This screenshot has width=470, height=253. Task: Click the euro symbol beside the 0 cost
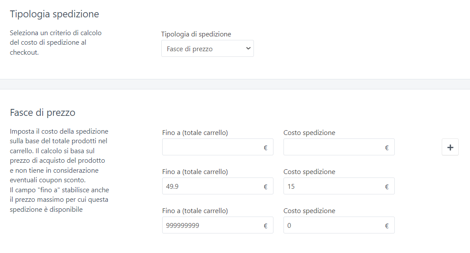pyautogui.click(x=387, y=226)
